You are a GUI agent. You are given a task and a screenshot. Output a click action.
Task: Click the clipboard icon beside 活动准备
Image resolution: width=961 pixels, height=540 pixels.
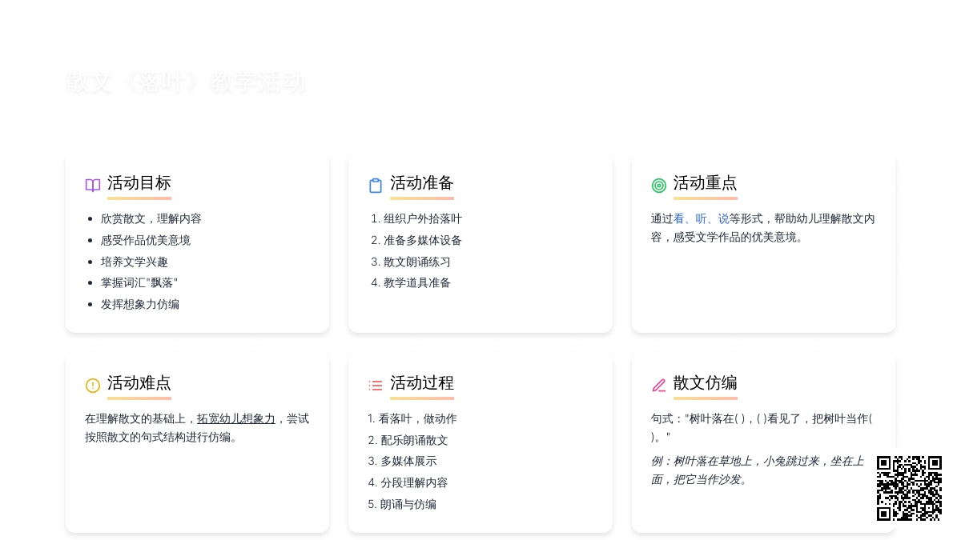pyautogui.click(x=376, y=186)
